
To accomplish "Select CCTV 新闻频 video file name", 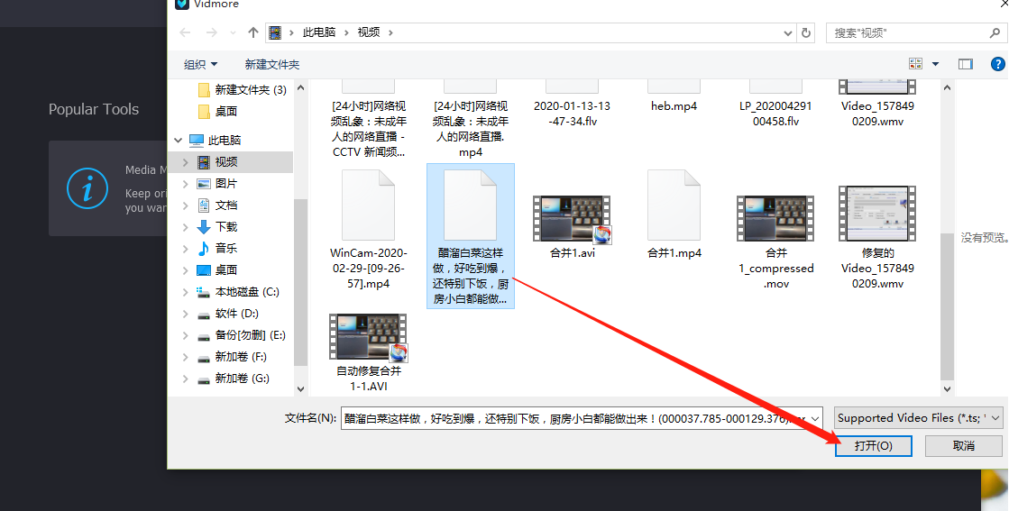I will [x=369, y=129].
